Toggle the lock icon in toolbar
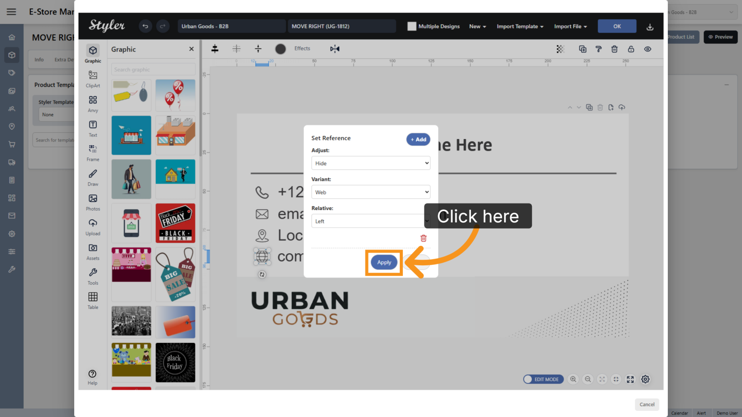 click(631, 49)
